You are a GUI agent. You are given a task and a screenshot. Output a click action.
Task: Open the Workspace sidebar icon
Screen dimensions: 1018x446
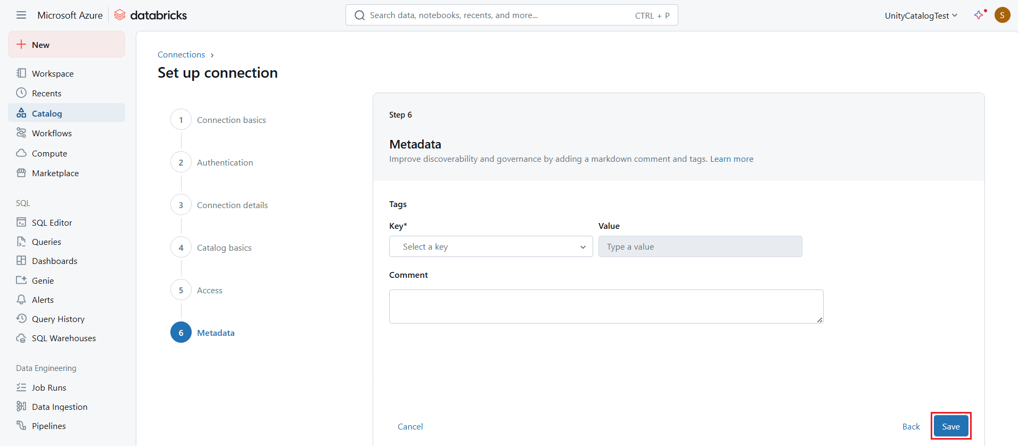pos(21,73)
